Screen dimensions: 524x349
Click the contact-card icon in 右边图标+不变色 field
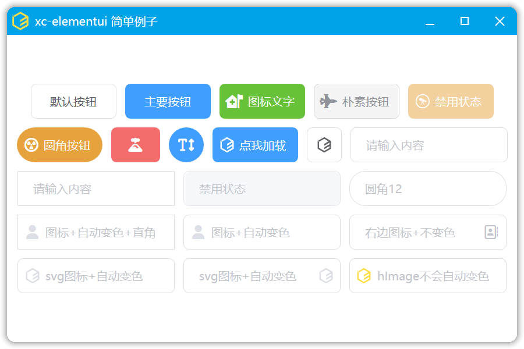(490, 232)
